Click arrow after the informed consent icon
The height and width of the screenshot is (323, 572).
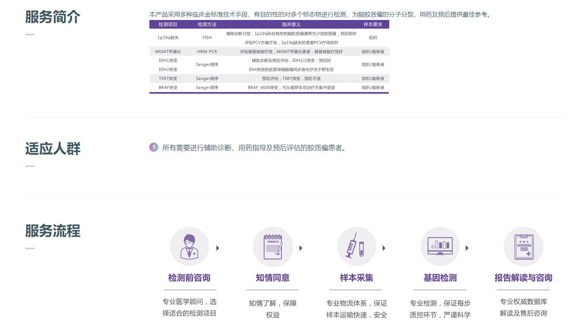(301, 248)
